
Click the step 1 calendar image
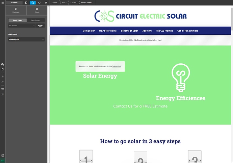(x=86, y=156)
